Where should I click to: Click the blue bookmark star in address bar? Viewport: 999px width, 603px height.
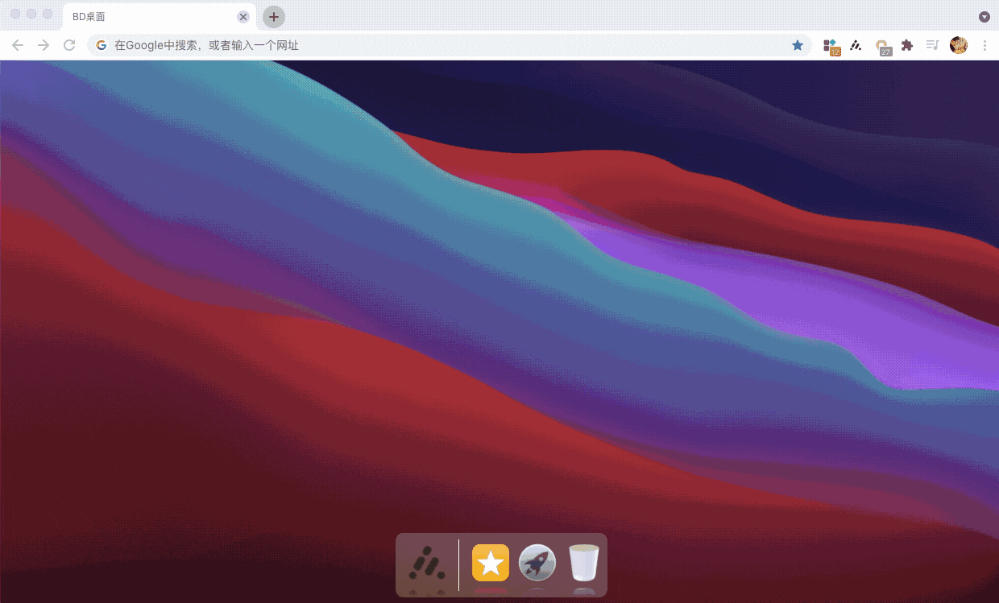point(798,45)
